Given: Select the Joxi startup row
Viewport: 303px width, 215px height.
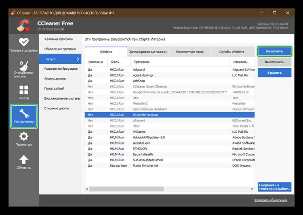Looking at the screenshot, I should pos(170,98).
